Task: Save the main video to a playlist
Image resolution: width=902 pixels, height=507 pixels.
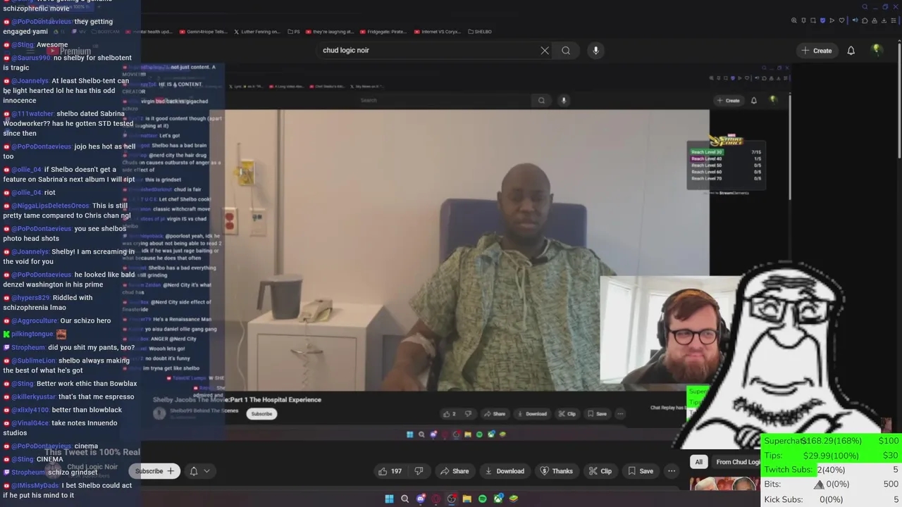Action: pyautogui.click(x=641, y=471)
